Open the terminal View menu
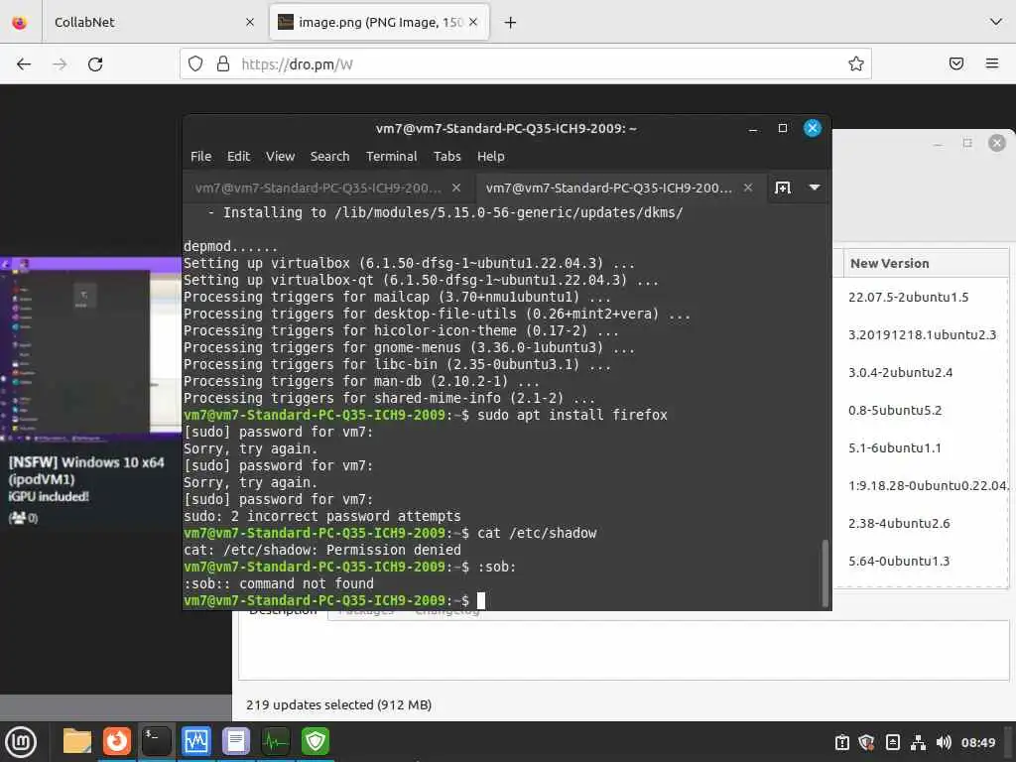 tap(280, 156)
